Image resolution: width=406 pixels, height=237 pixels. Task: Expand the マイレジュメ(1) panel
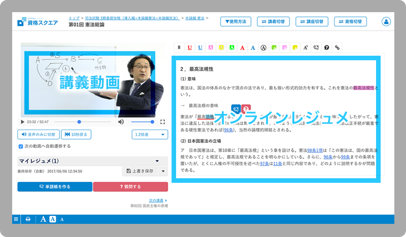[x=157, y=161]
